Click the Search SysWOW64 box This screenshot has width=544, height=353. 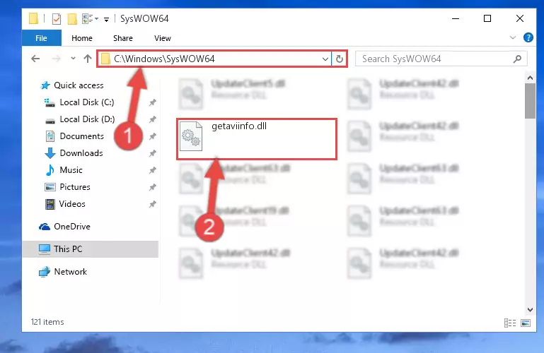(x=441, y=59)
